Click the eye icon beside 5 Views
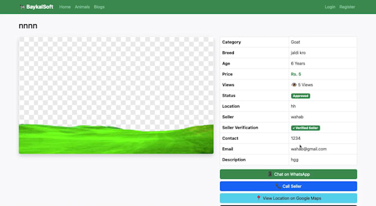376x206 pixels. [294, 85]
